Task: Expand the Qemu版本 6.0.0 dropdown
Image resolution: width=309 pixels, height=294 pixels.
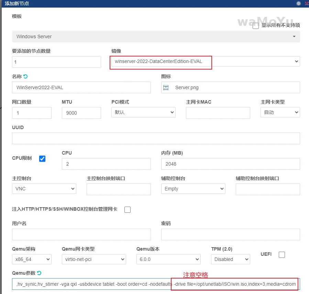Action: [168, 259]
